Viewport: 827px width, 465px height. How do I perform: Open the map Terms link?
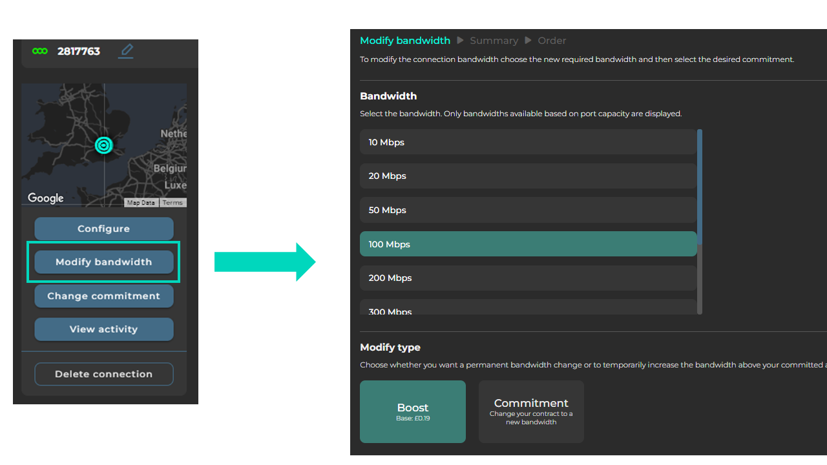point(173,203)
